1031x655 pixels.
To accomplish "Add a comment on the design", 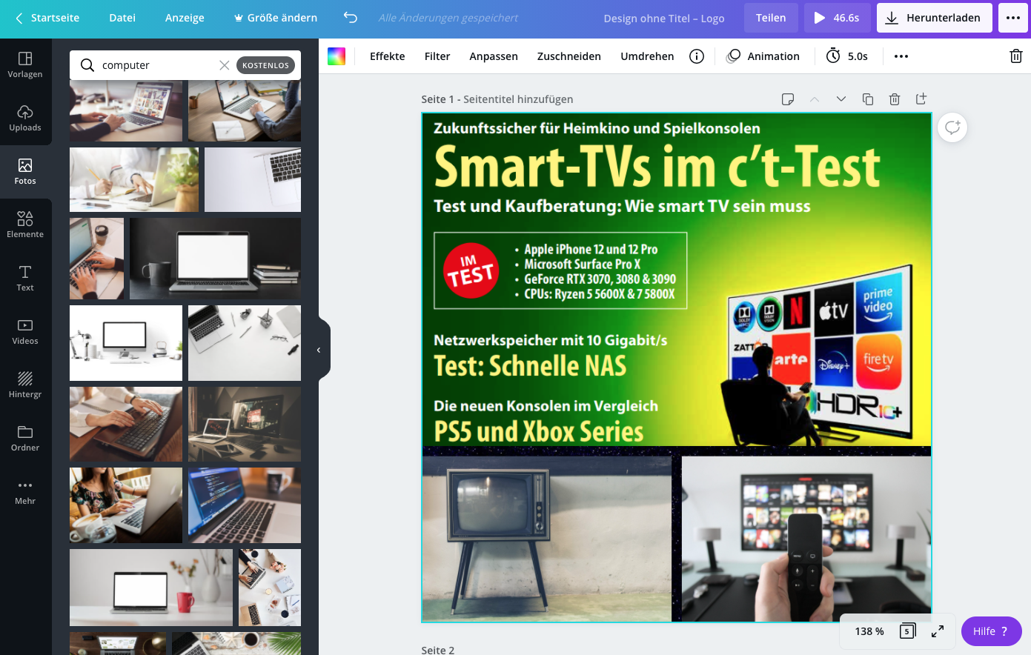I will (x=952, y=127).
